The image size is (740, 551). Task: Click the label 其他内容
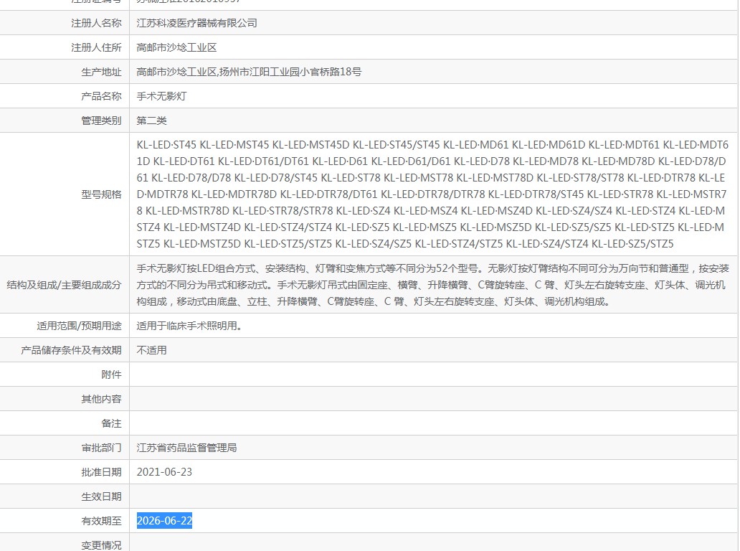pyautogui.click(x=101, y=400)
